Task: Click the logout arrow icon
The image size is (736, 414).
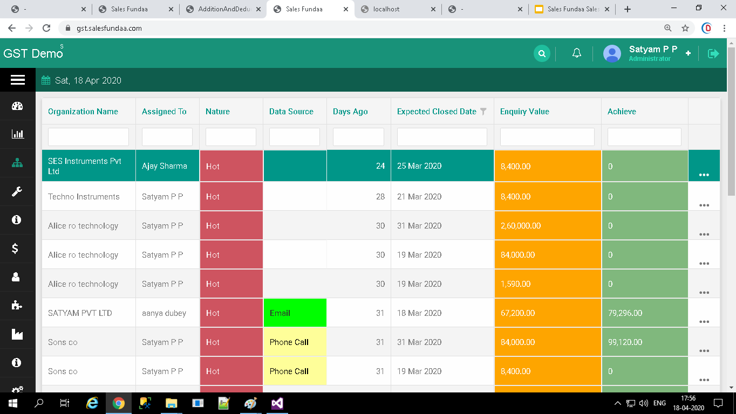Action: click(713, 53)
